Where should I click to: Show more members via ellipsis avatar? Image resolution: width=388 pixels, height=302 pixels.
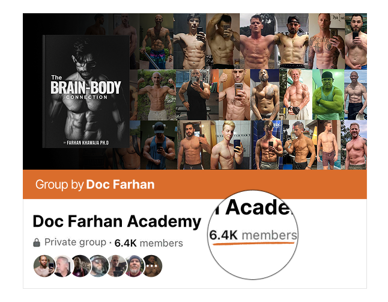[x=152, y=266]
